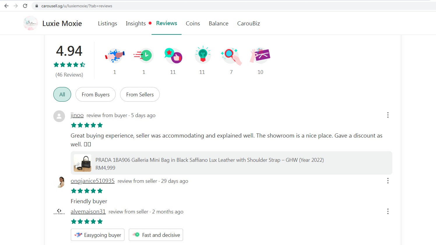Image resolution: width=436 pixels, height=245 pixels.
Task: Open more options for ongjanice510935's review
Action: point(388,181)
